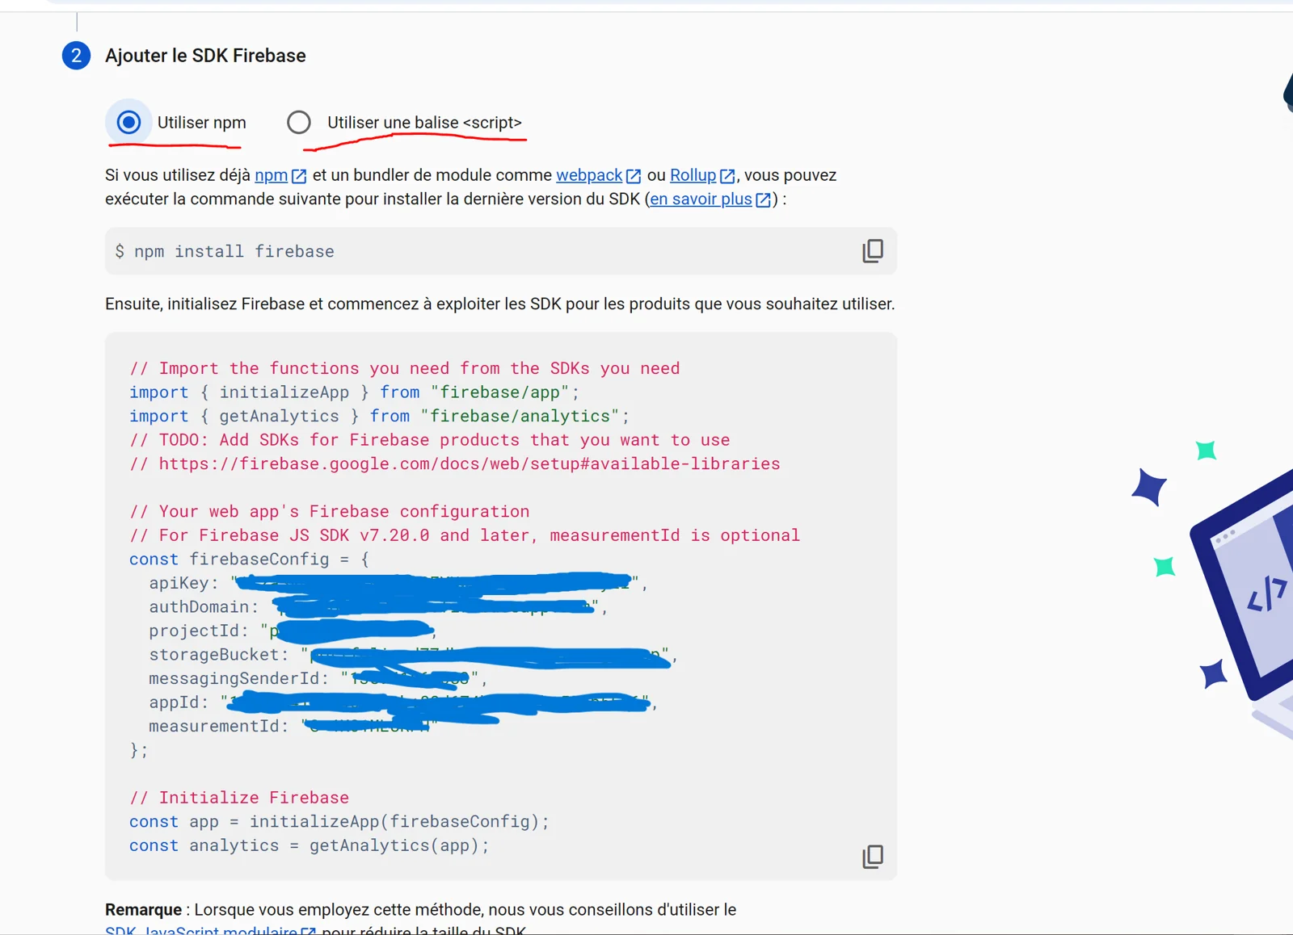Viewport: 1293px width, 935px height.
Task: Open the 'SDK JavaScript modulaire' link
Action: point(201,929)
